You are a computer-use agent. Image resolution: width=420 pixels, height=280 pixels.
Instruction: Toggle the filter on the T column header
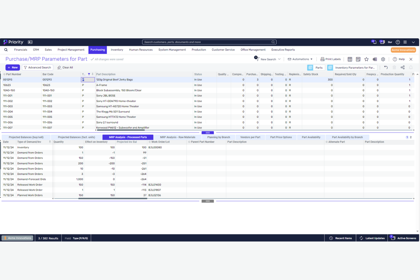[89, 74]
